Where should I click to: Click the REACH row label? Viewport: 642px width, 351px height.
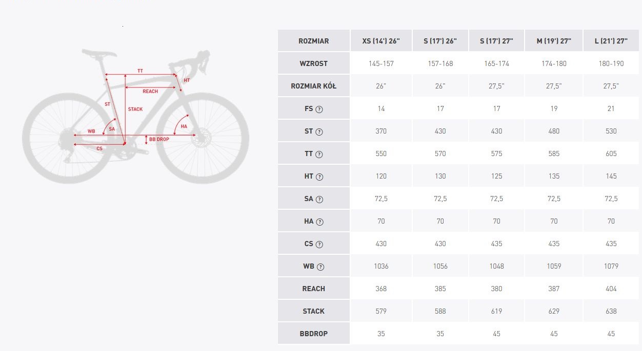314,289
